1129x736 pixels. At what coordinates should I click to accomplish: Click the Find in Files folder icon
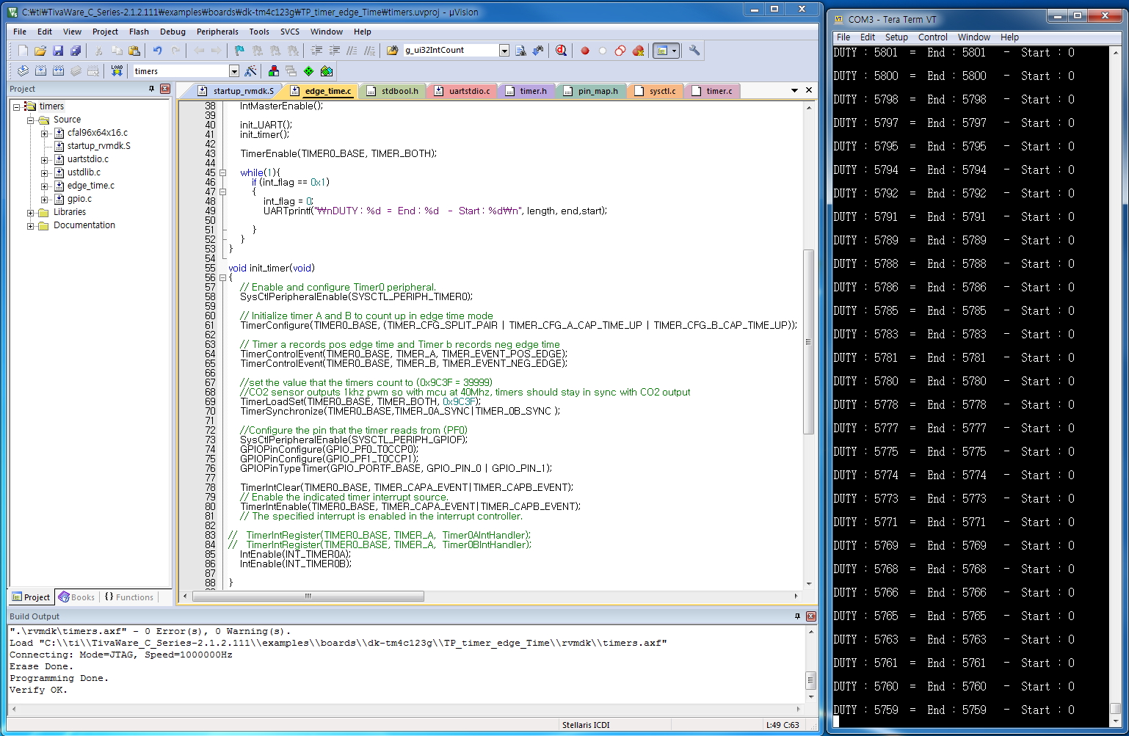(392, 51)
